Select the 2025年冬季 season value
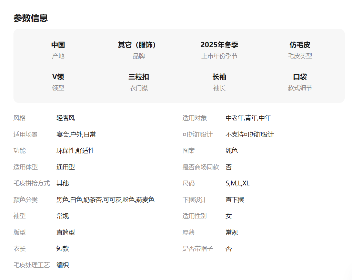Image resolution: width=352 pixels, height=280 pixels. (x=219, y=45)
